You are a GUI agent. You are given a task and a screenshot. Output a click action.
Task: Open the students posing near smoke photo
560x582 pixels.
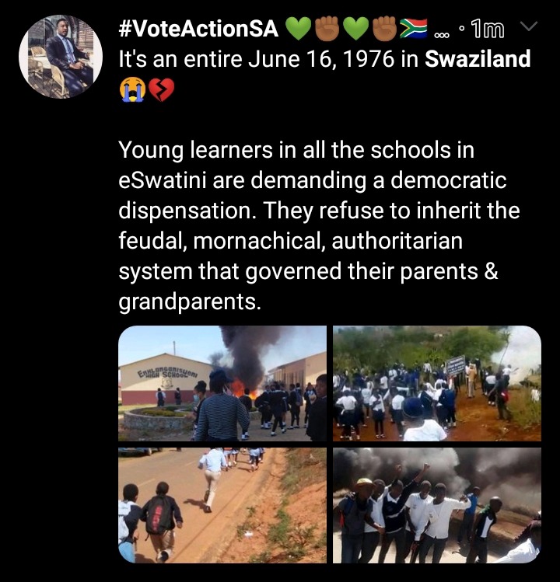tap(437, 505)
